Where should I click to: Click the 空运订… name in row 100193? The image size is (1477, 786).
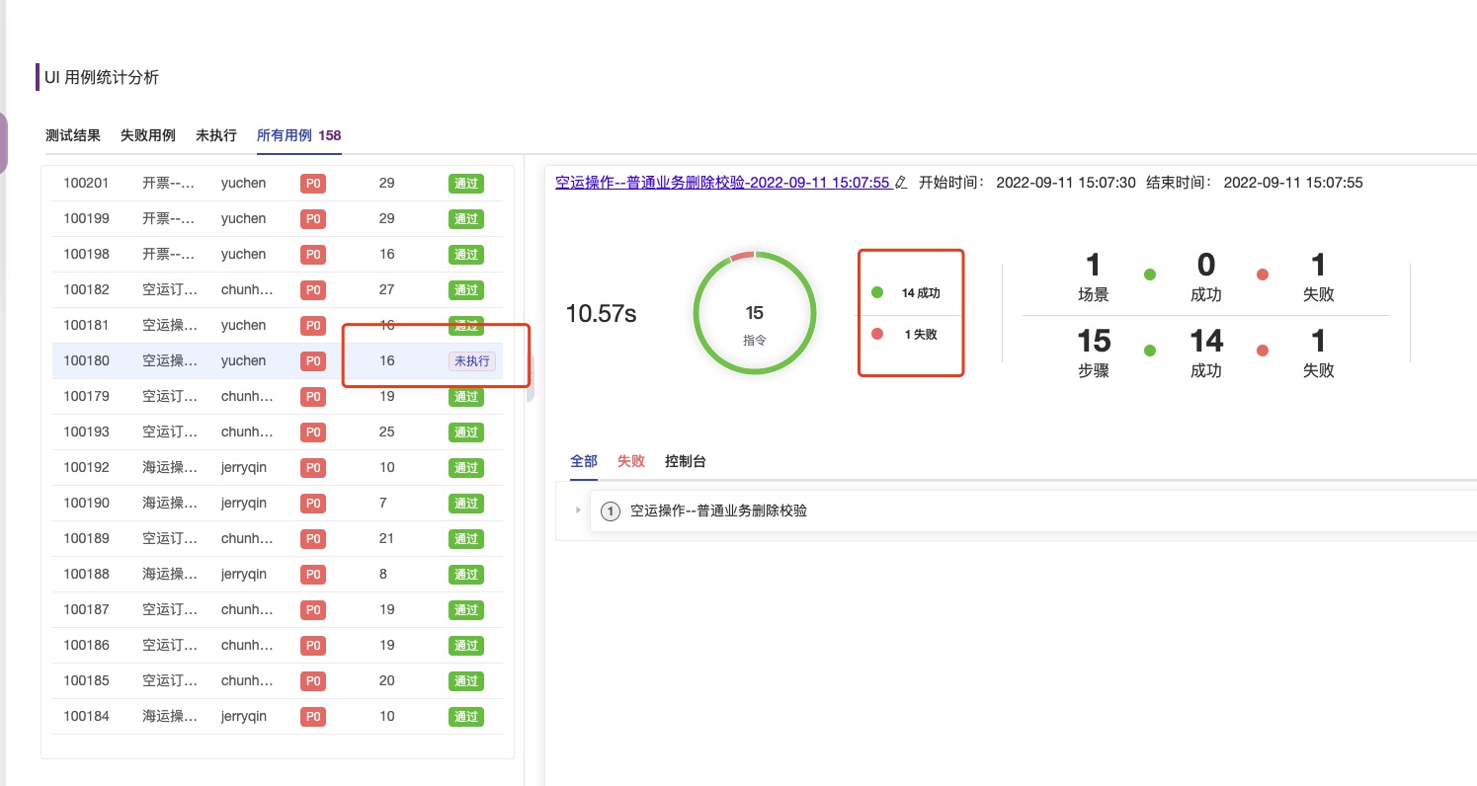[x=168, y=432]
